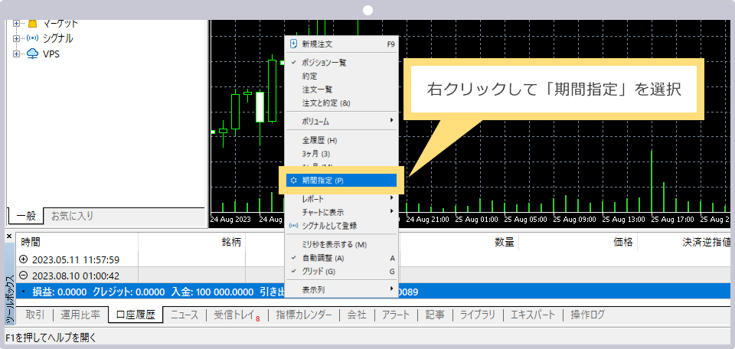Click the New Order icon beside 新規注文

point(294,44)
